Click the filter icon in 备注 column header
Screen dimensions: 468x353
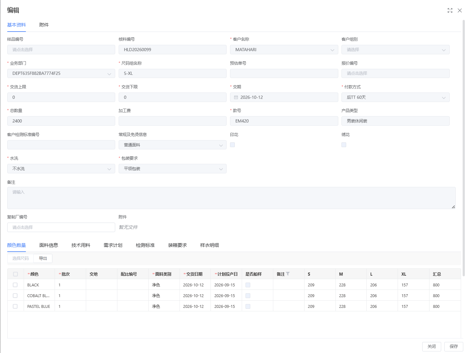tap(288, 274)
